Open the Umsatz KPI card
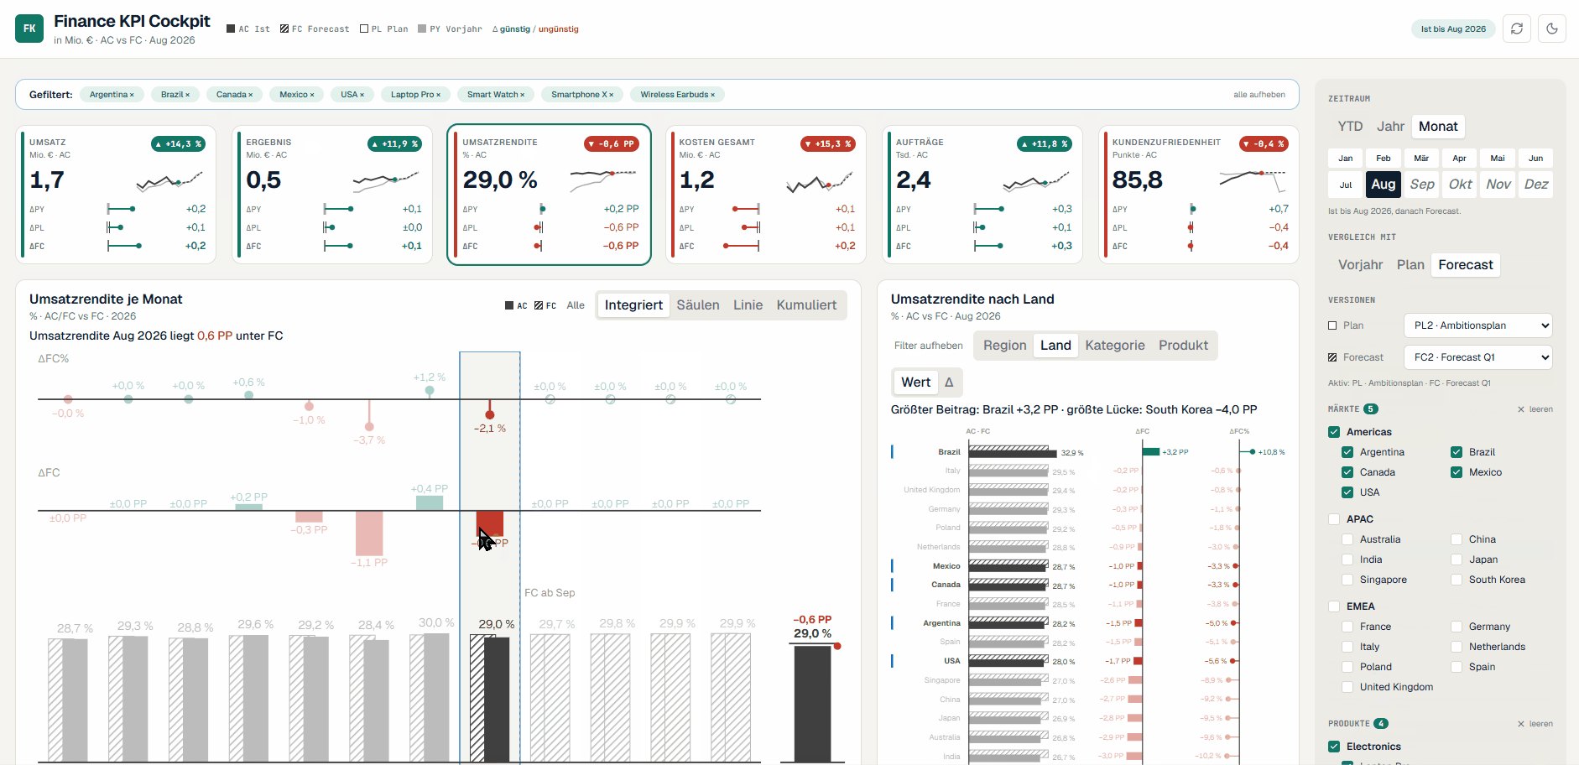Image resolution: width=1579 pixels, height=765 pixels. (x=117, y=195)
